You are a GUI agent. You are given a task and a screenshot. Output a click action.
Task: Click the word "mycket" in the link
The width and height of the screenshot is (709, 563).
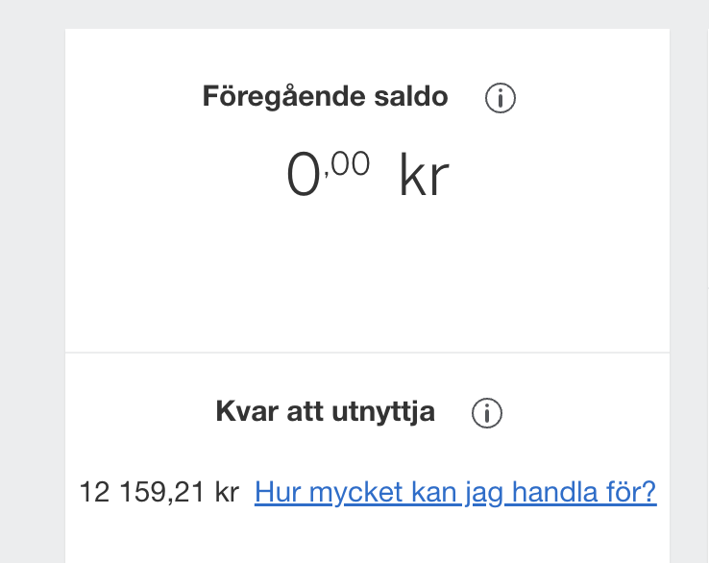pos(350,493)
